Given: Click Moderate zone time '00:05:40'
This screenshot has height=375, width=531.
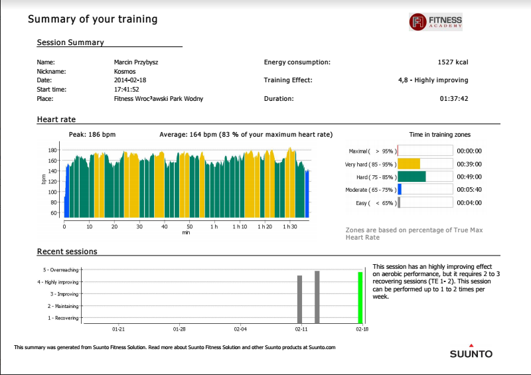Looking at the screenshot, I should click(469, 190).
